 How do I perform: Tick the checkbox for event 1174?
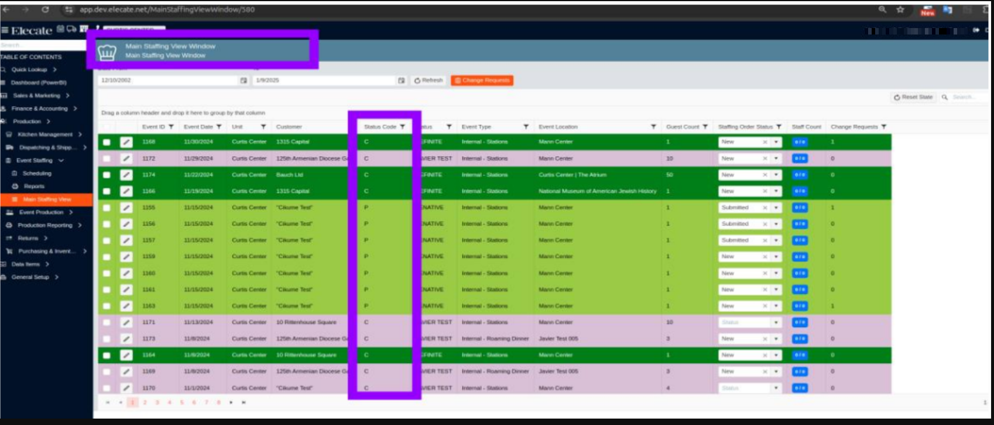point(107,175)
